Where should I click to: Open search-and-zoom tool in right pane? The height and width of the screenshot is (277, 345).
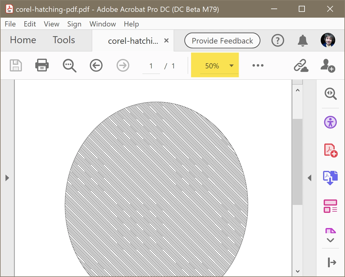tap(330, 94)
